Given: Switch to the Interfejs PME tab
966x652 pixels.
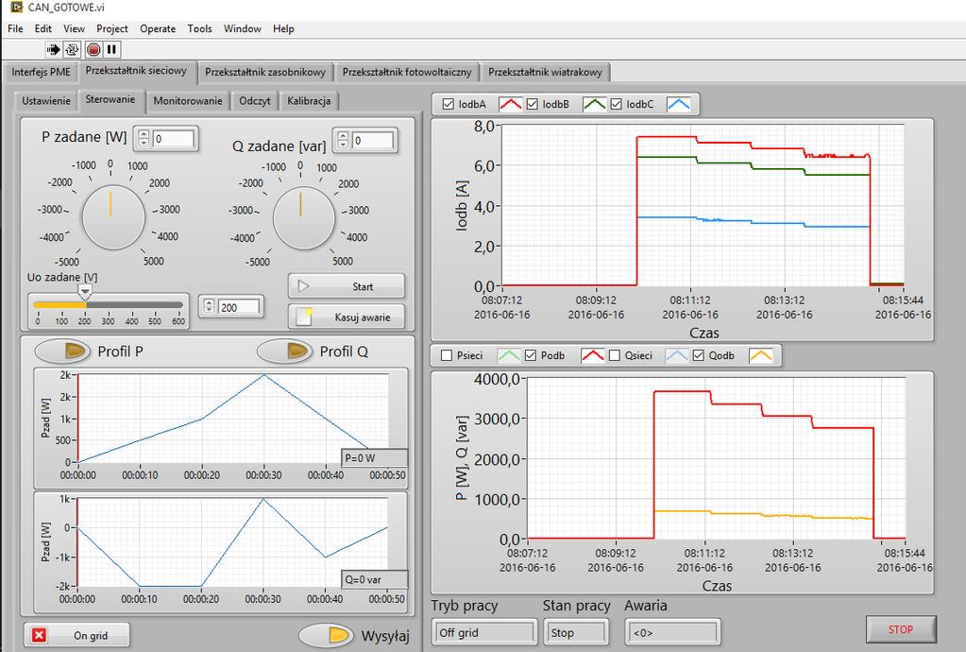Looking at the screenshot, I should point(42,72).
